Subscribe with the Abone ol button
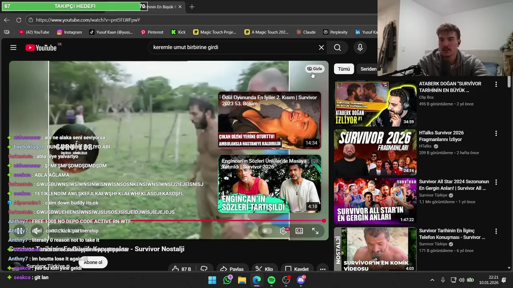 coord(93,262)
